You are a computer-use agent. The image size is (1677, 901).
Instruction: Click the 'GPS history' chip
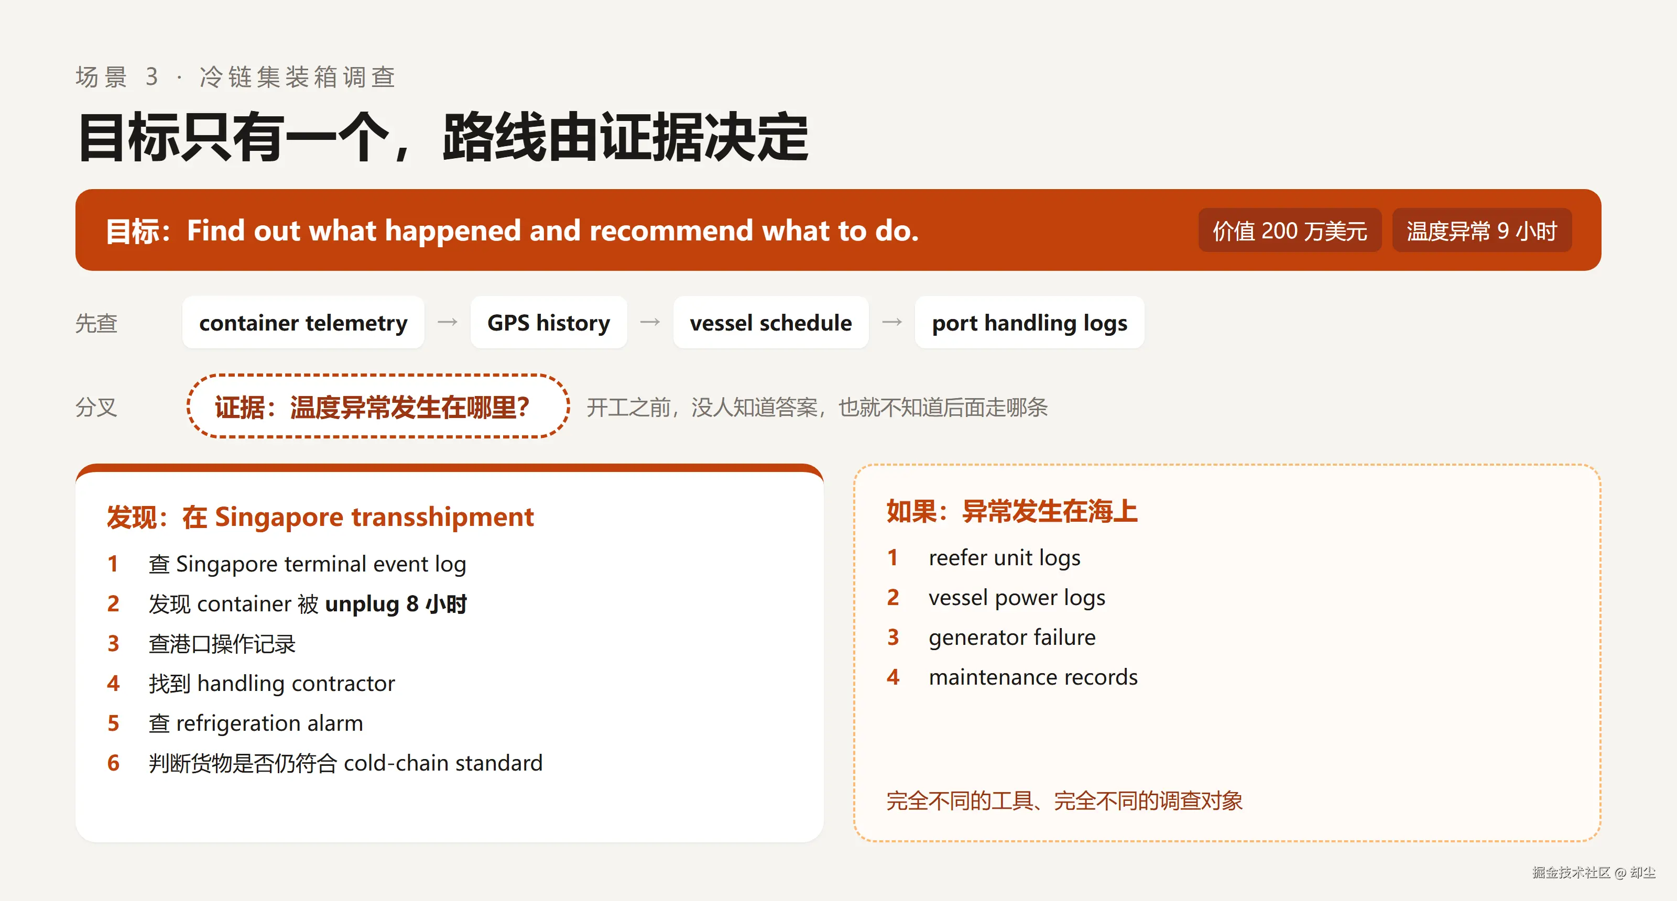click(549, 323)
